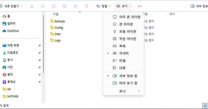
Task: Open the three-dot more options menu
Action: point(139,6)
